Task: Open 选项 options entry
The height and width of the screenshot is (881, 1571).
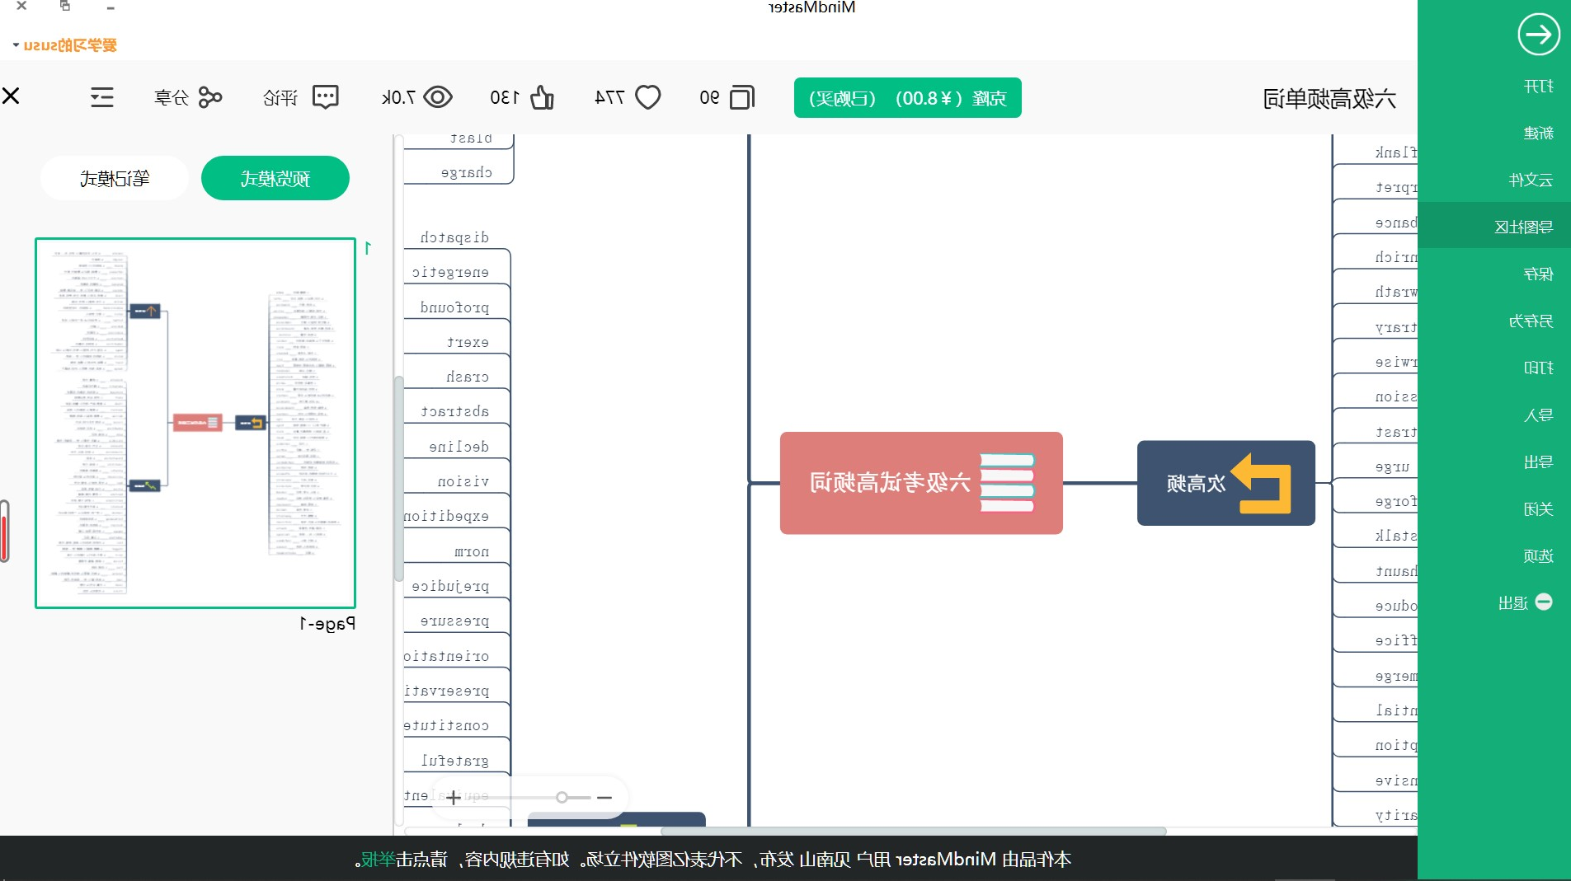Action: click(1538, 555)
